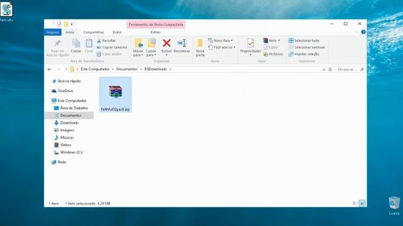Switch to details view icon
The image size is (403, 226).
[x=355, y=203]
